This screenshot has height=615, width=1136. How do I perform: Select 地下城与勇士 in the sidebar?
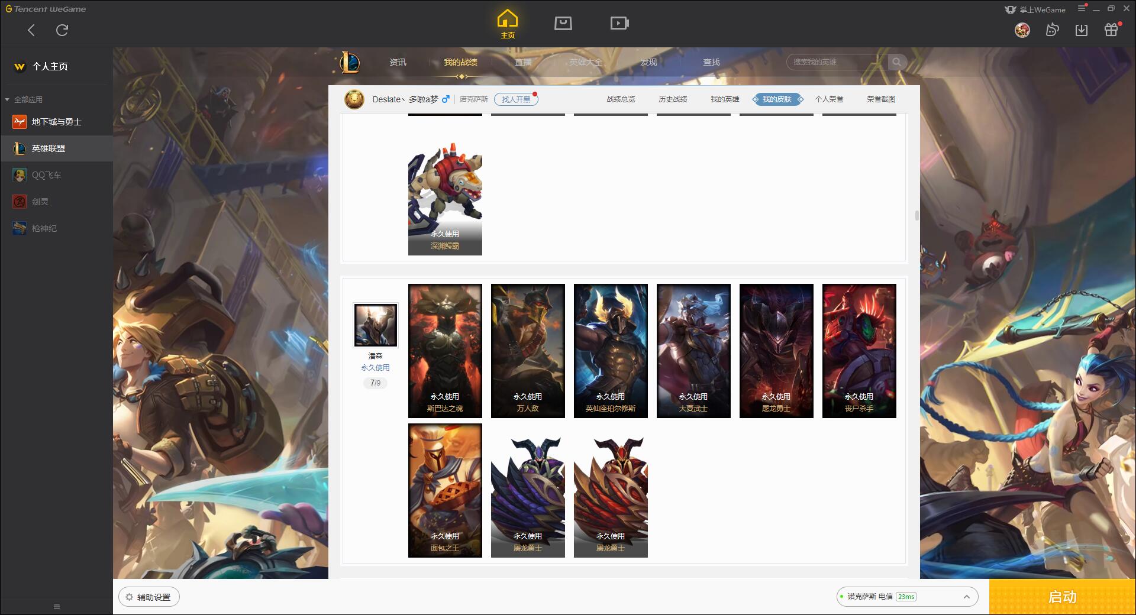pyautogui.click(x=56, y=122)
